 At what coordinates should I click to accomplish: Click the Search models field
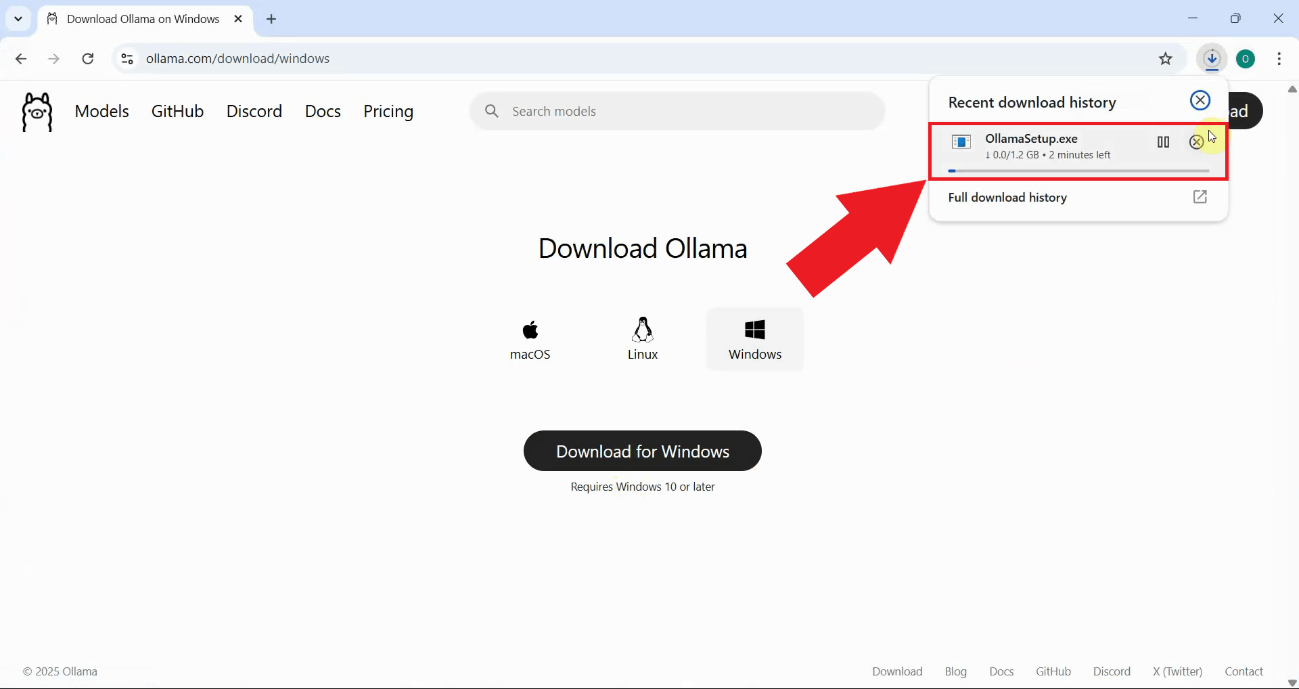click(677, 111)
